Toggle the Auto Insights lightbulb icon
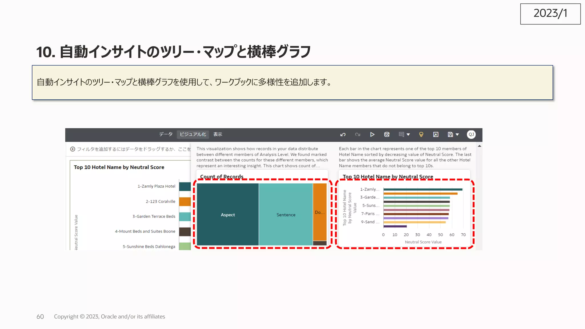The height and width of the screenshot is (329, 585). 421,135
